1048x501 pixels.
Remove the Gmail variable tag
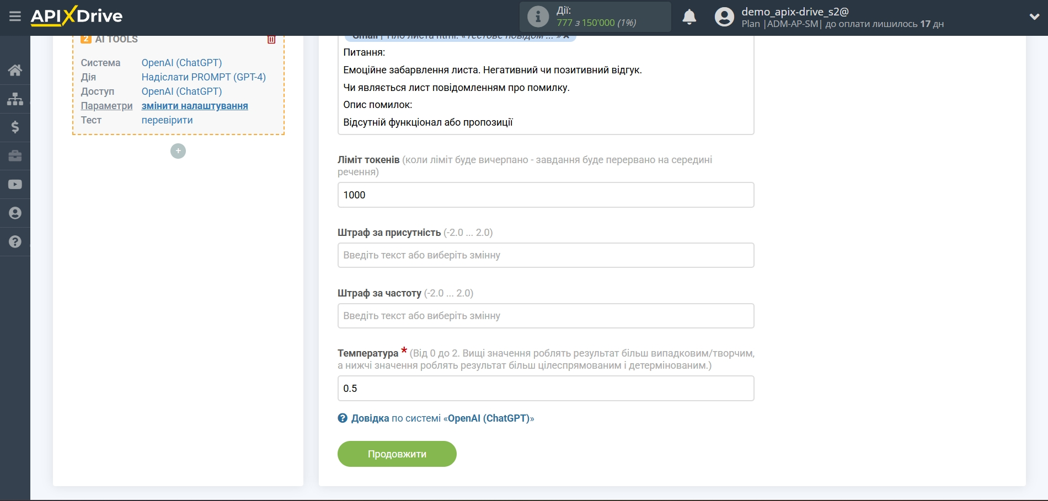[566, 37]
